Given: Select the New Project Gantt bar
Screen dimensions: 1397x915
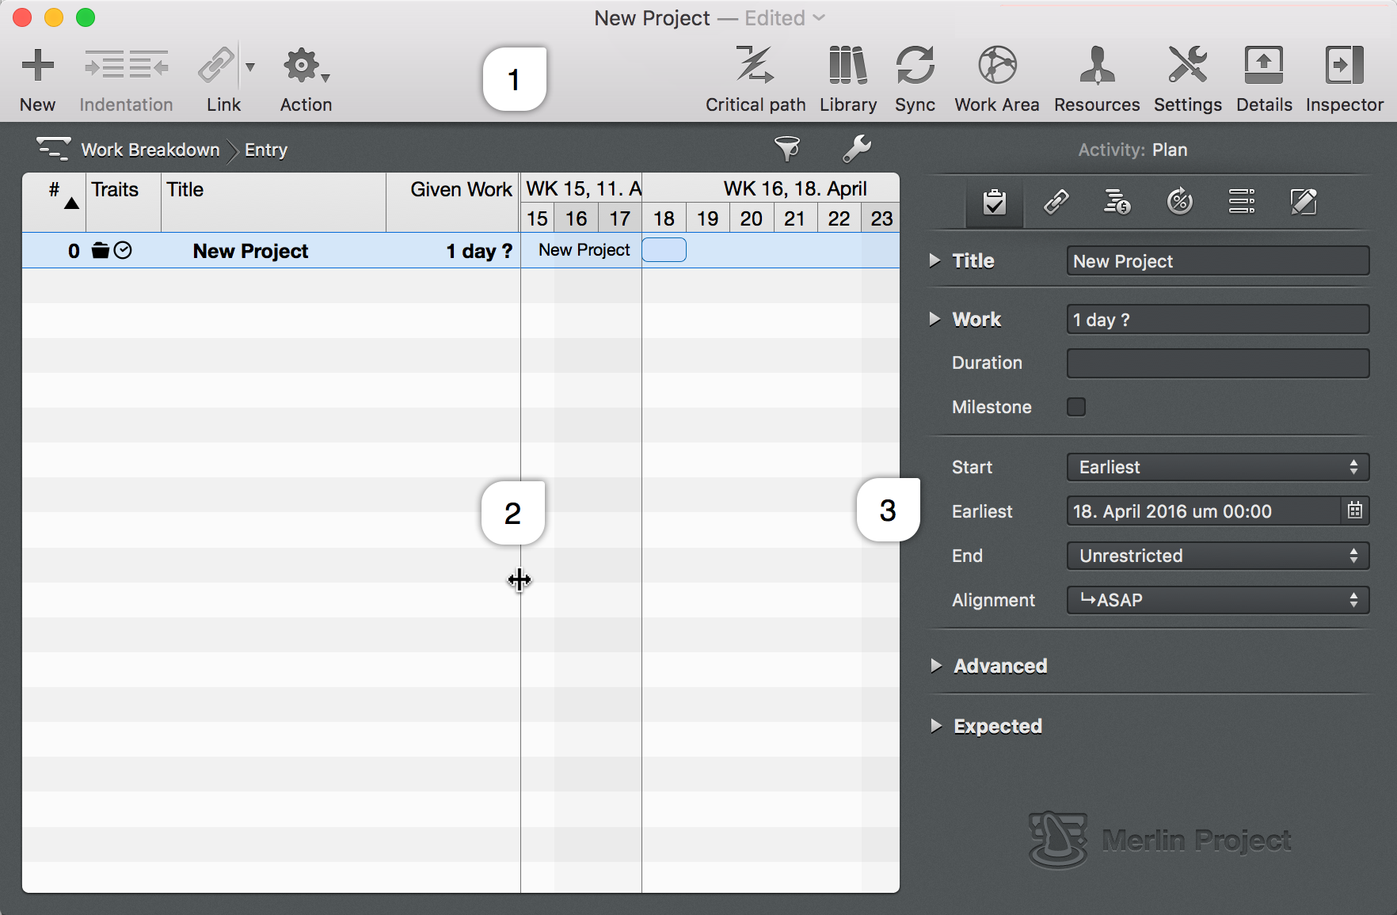Looking at the screenshot, I should 664,250.
